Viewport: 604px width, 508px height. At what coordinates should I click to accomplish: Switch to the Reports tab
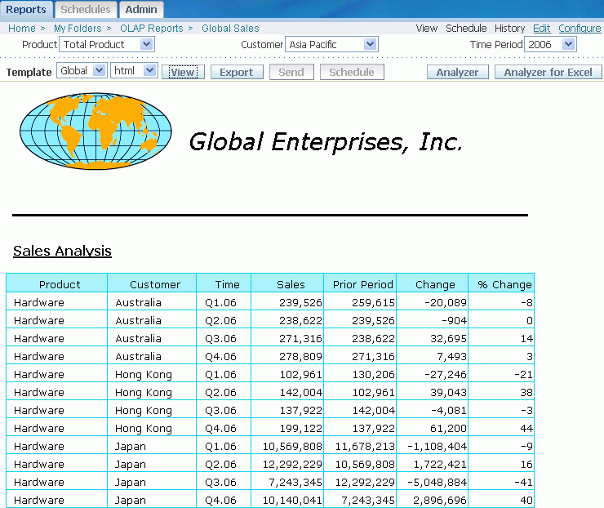pyautogui.click(x=26, y=9)
